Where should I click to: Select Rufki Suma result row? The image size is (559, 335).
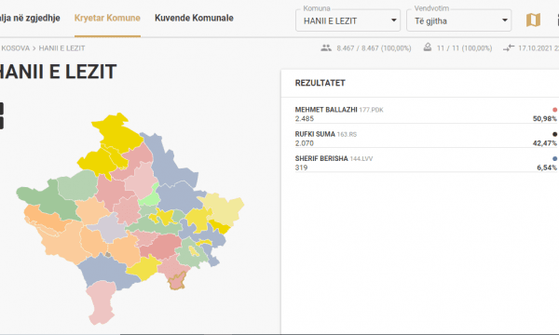(426, 139)
